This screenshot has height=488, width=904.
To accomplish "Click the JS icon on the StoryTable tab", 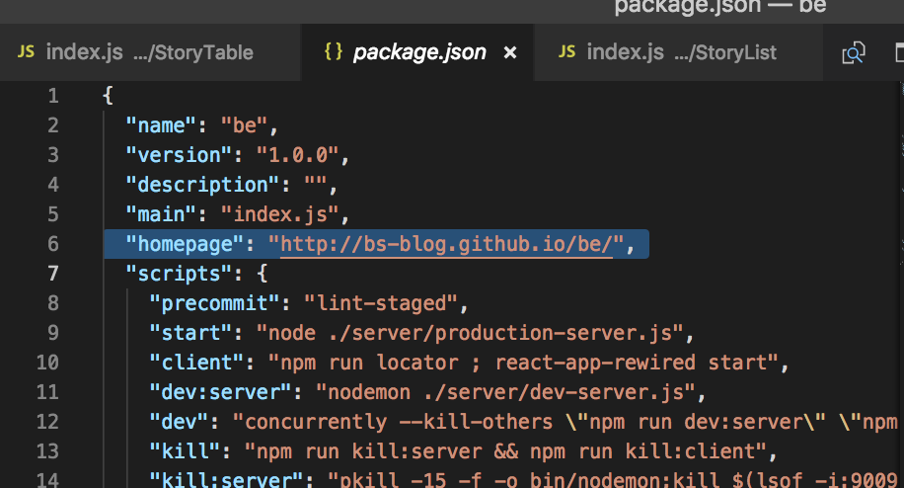I will tap(26, 52).
